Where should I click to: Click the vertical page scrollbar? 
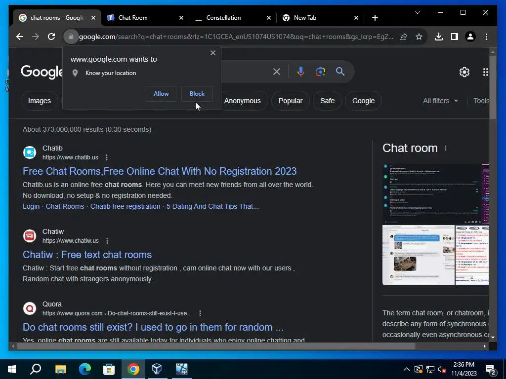pos(493,87)
